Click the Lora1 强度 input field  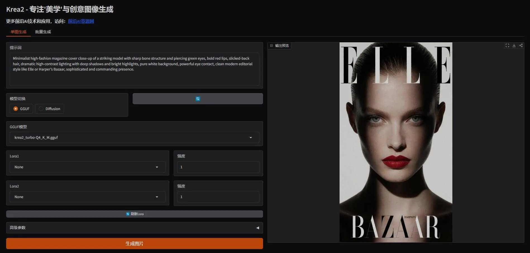coord(218,167)
